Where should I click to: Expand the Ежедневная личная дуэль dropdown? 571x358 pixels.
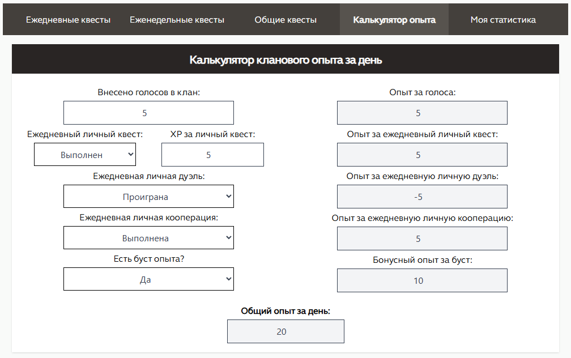point(148,197)
